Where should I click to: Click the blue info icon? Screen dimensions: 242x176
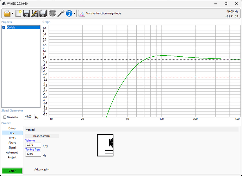click(x=69, y=14)
